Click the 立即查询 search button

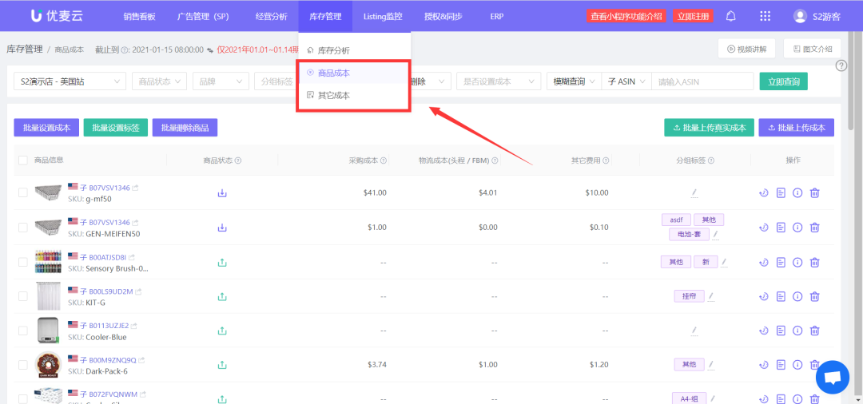783,81
